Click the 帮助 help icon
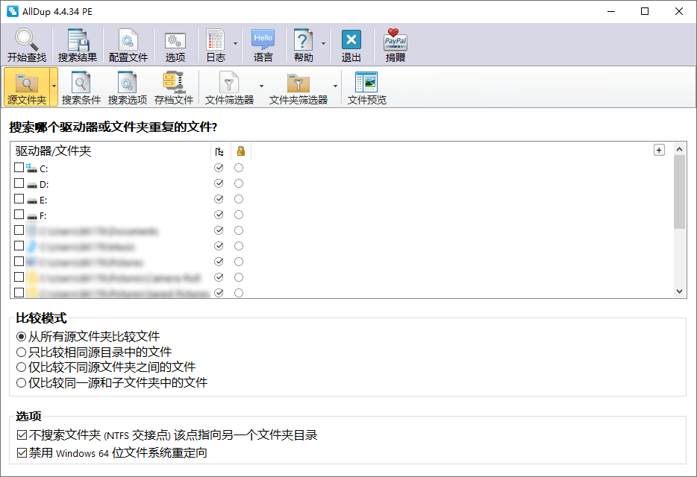 [x=304, y=39]
